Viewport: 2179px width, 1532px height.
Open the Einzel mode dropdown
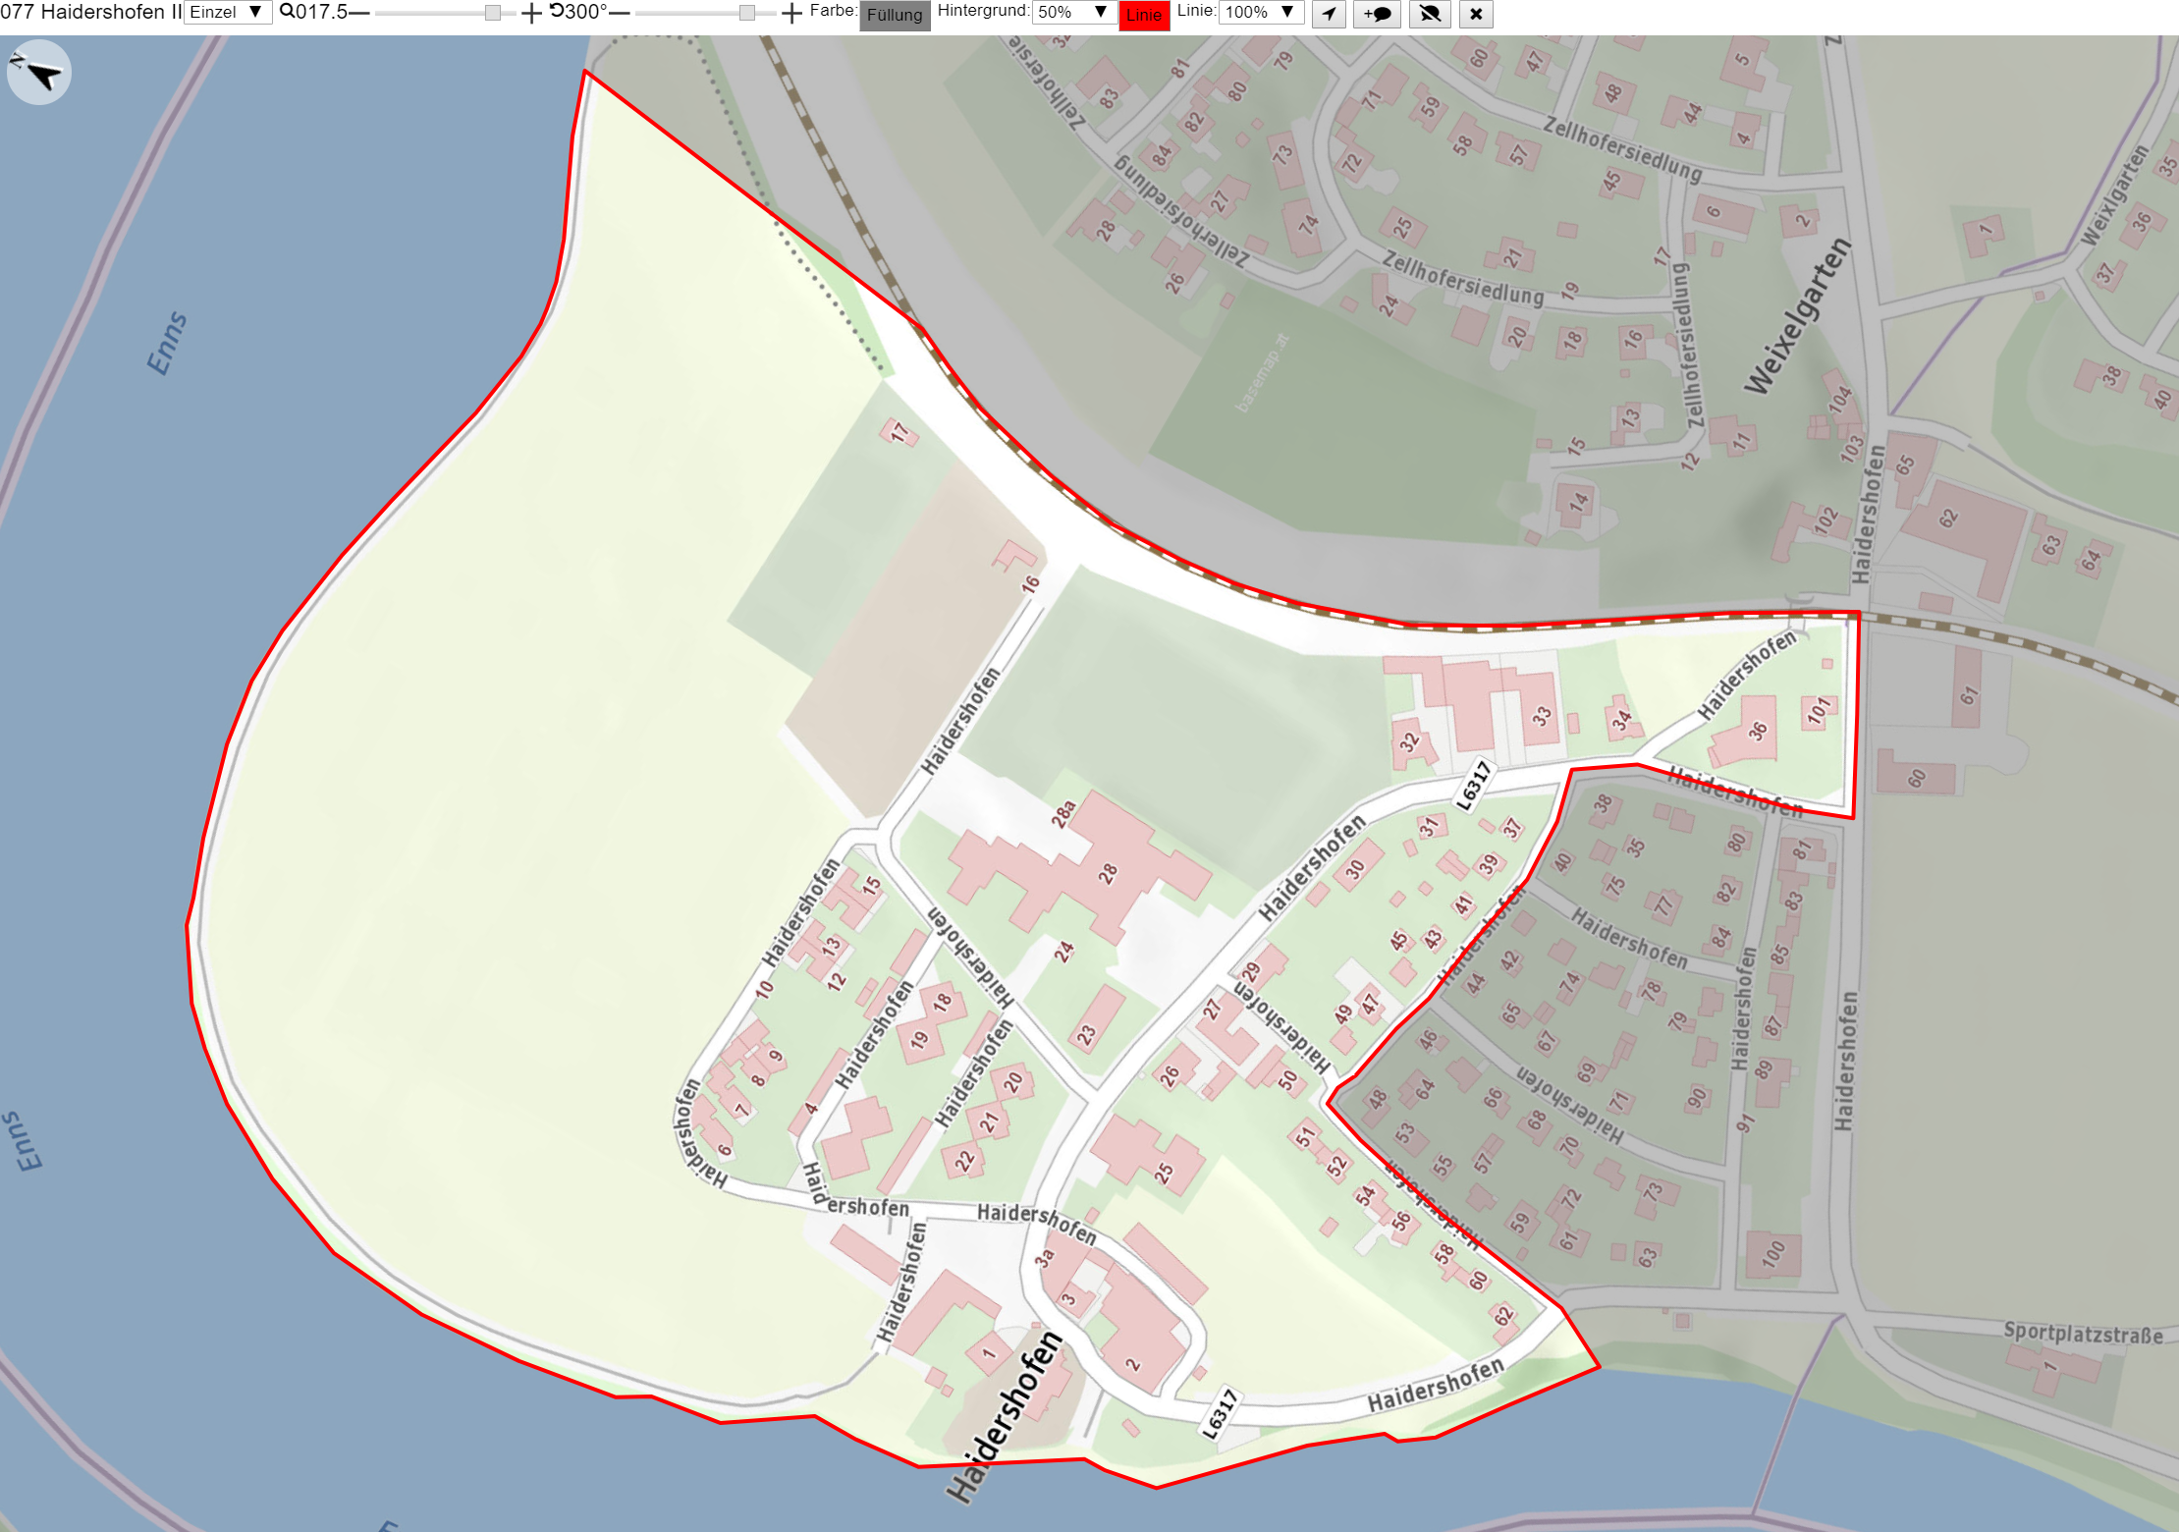[x=228, y=13]
